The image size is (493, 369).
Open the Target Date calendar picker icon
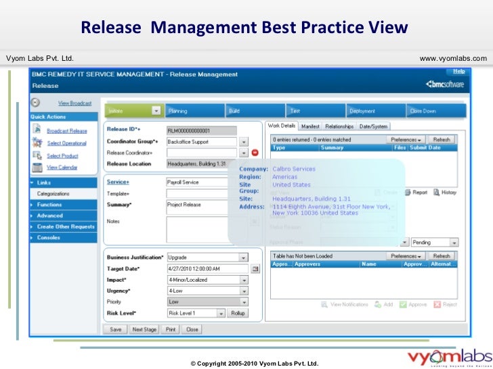[255, 269]
